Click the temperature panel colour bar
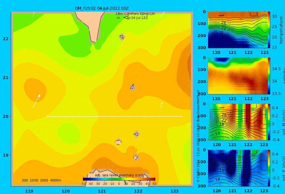The image size is (285, 194). [x=269, y=30]
